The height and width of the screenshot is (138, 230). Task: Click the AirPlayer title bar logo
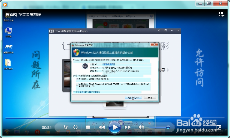[x=52, y=31]
